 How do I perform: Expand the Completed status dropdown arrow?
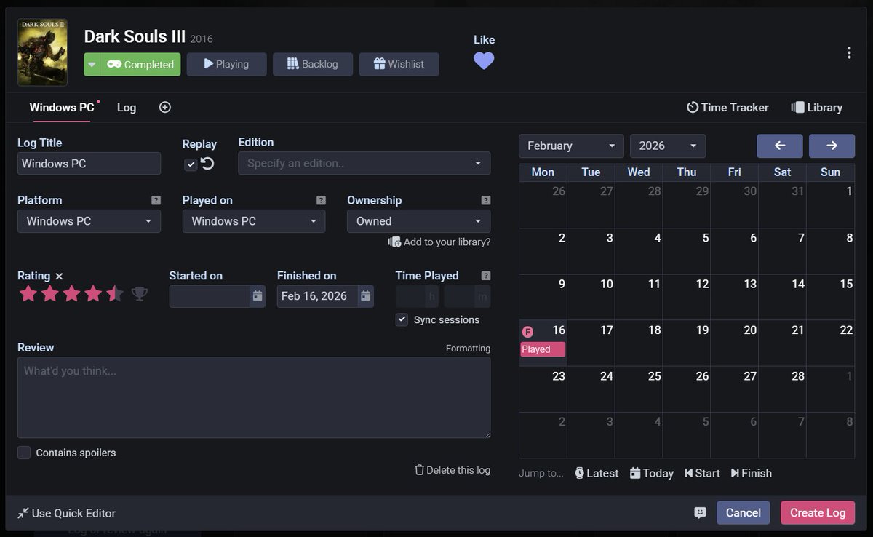(x=92, y=64)
